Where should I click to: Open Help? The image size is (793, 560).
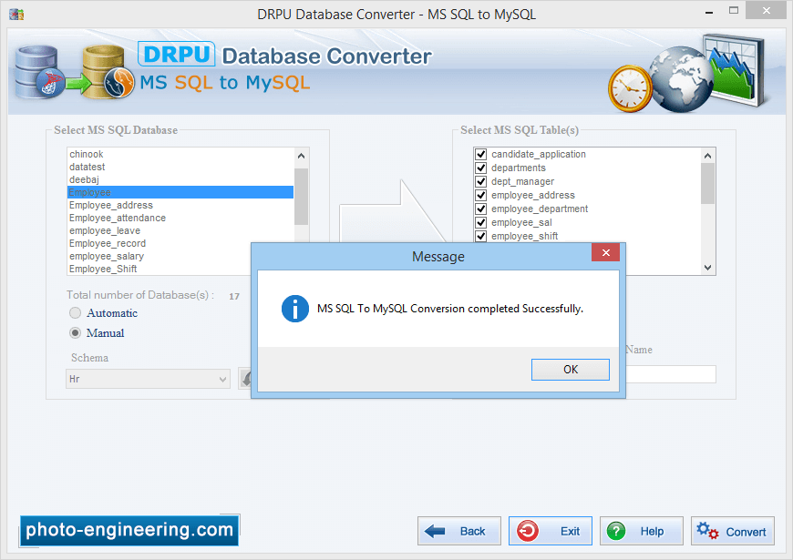click(642, 531)
